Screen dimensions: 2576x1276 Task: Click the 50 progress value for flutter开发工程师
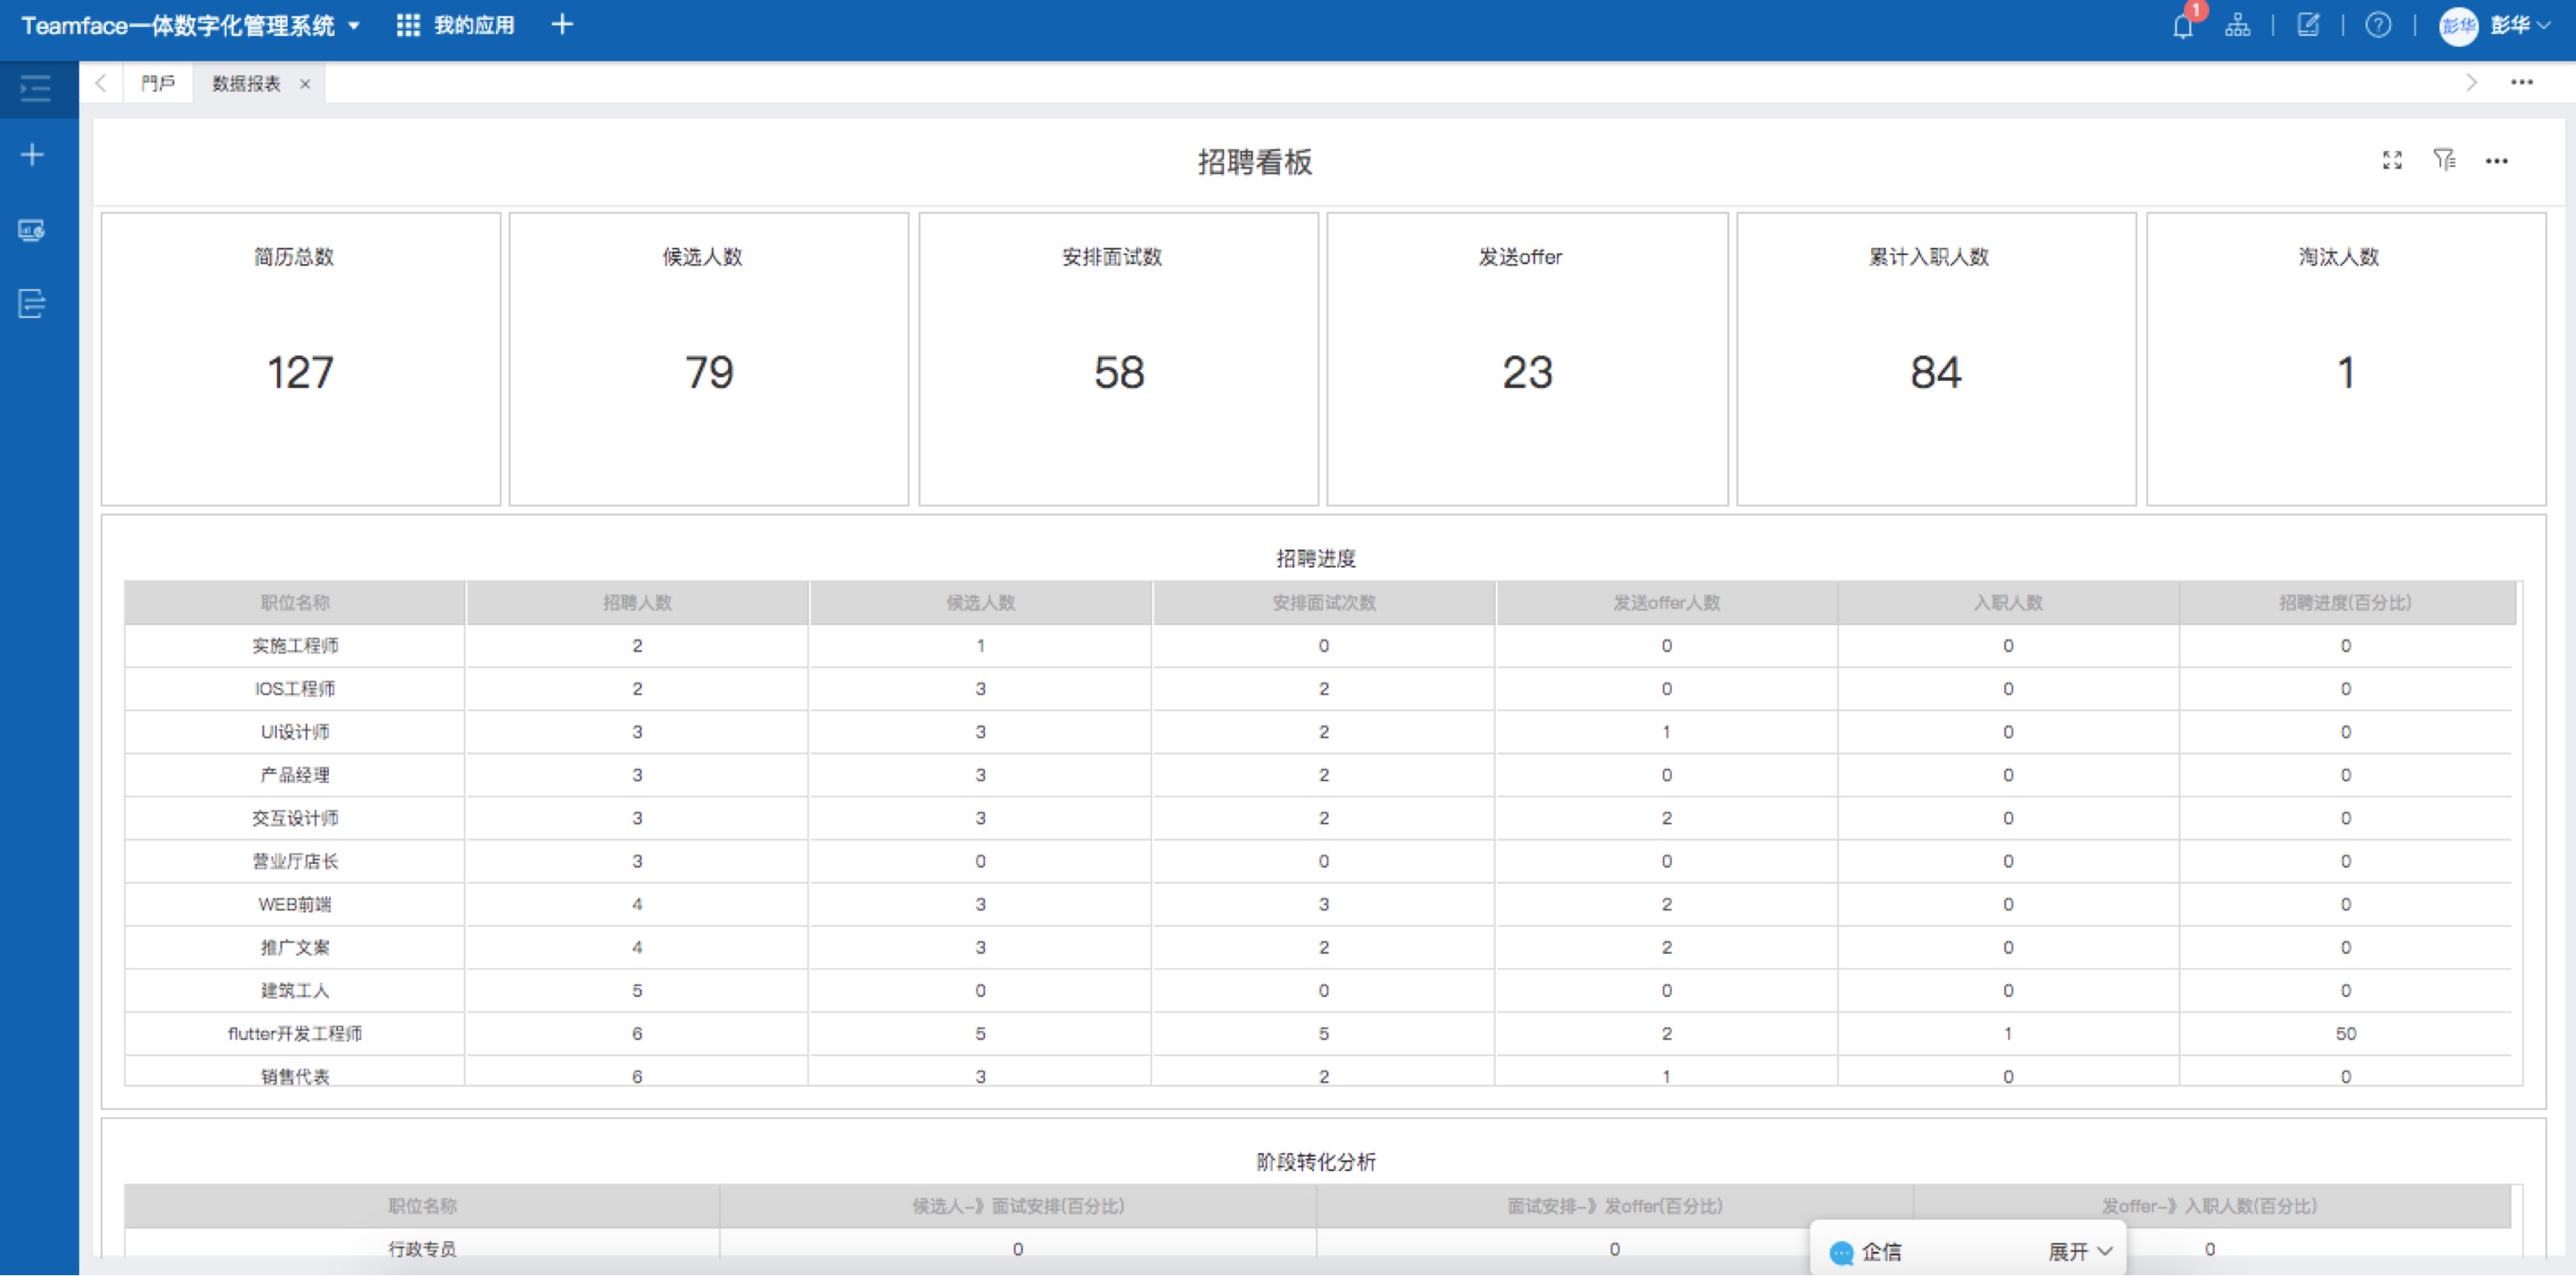(2346, 1033)
